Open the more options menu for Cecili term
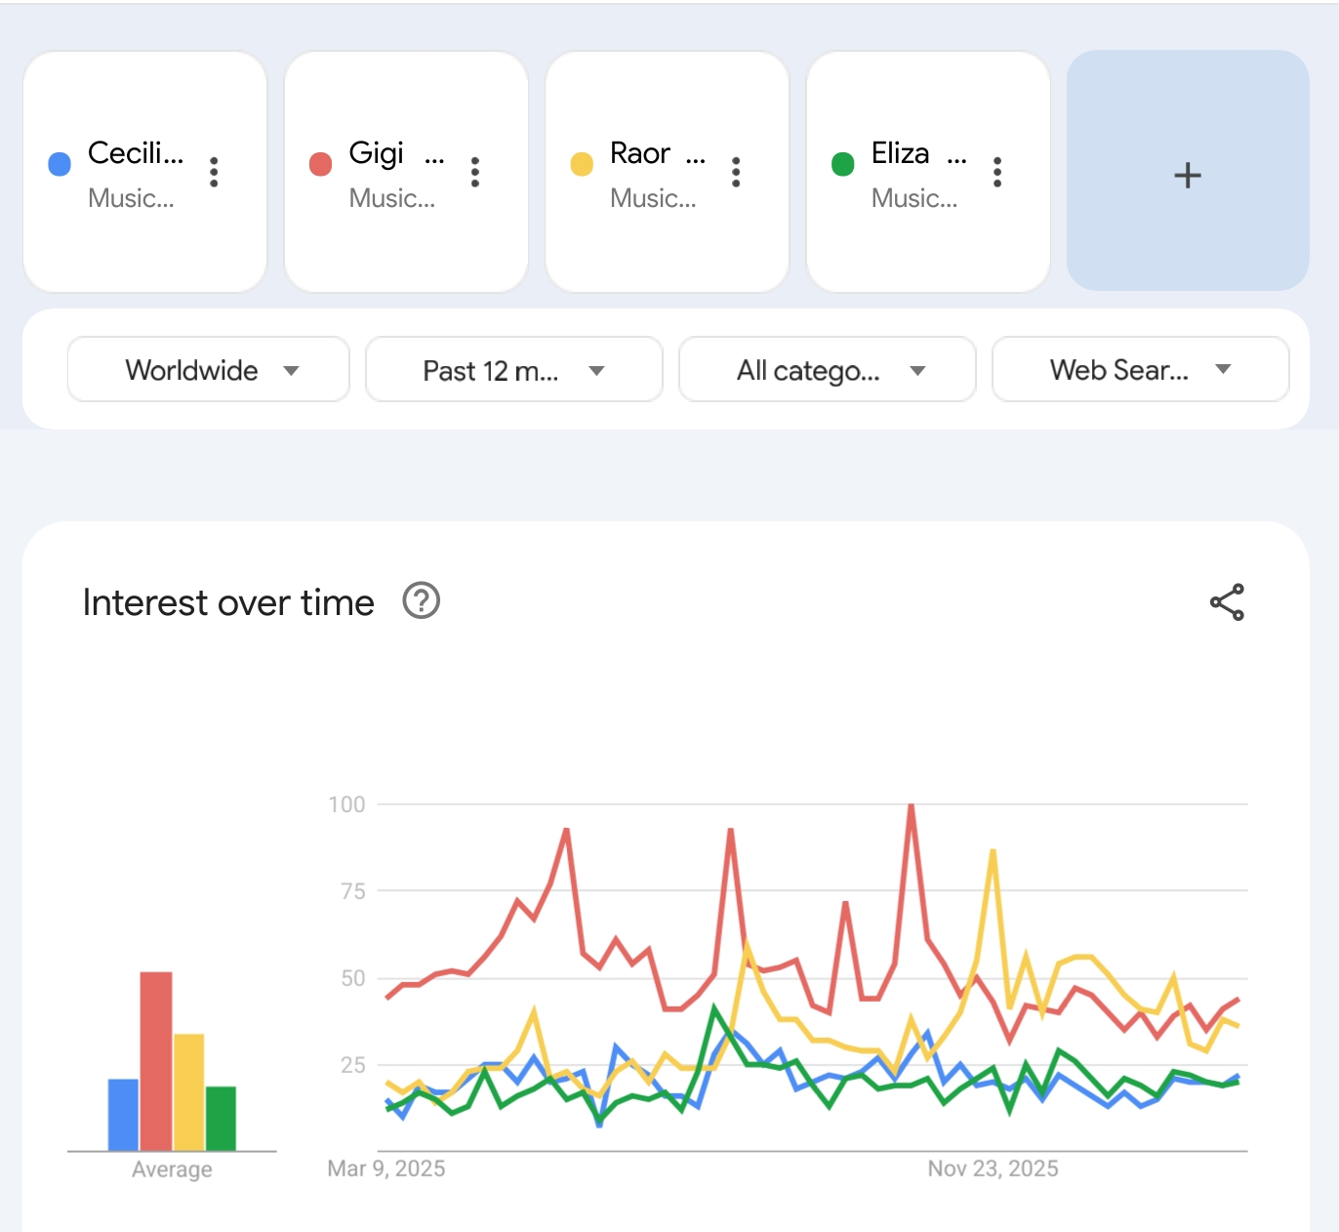 [x=214, y=172]
